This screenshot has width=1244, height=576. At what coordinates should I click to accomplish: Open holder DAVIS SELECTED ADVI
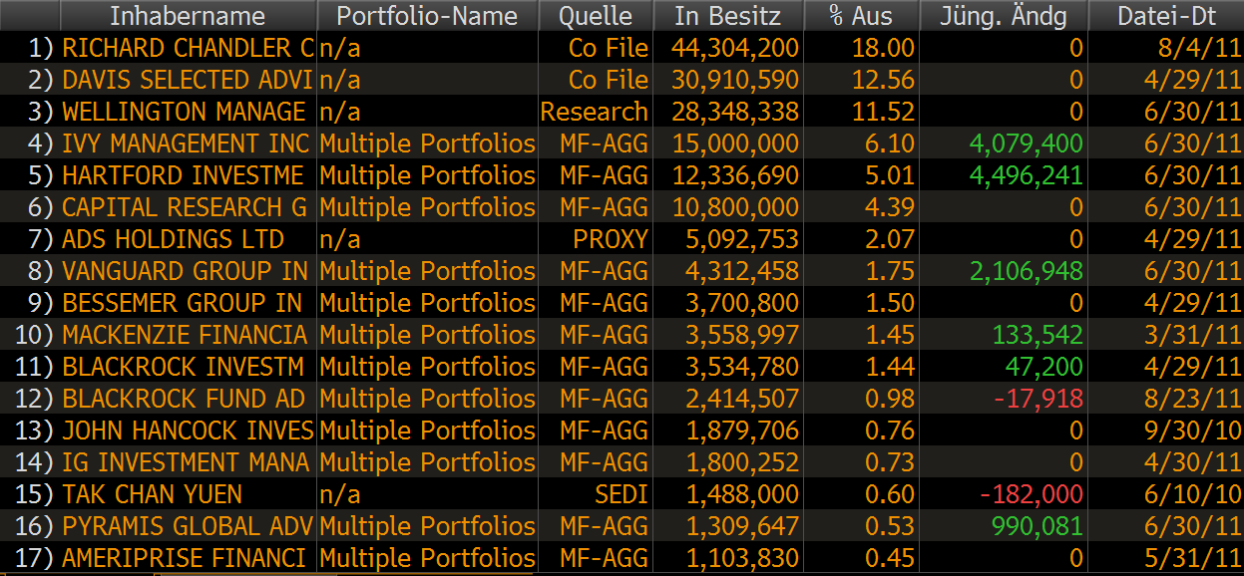click(188, 80)
